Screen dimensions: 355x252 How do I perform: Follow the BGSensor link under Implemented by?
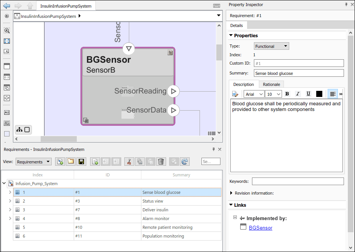260,227
